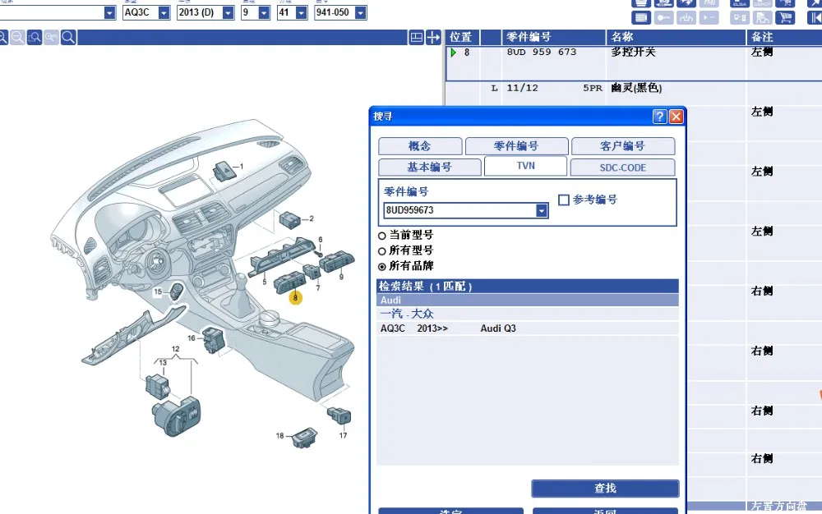The image size is (822, 514).
Task: Open the subgroup 41 dropdown
Action: pyautogui.click(x=302, y=12)
